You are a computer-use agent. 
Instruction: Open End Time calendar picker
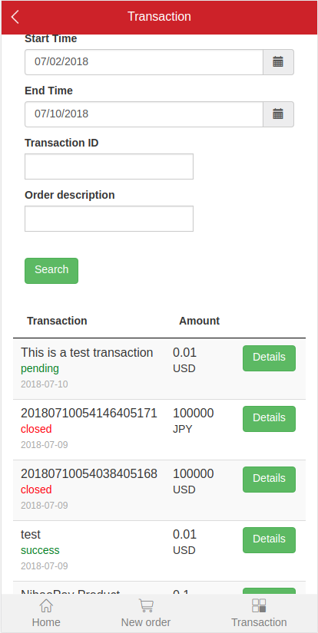tap(278, 114)
